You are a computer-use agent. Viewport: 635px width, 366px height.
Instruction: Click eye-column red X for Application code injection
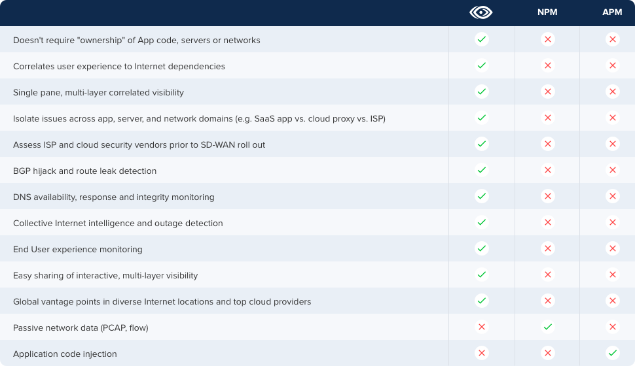481,353
